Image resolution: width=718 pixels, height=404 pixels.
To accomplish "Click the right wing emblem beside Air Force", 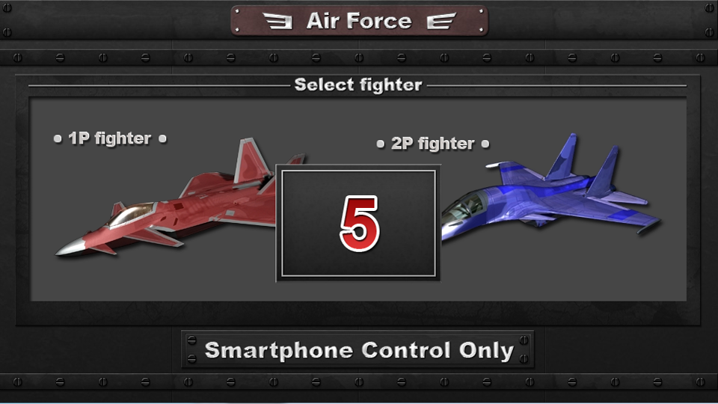I will 441,21.
